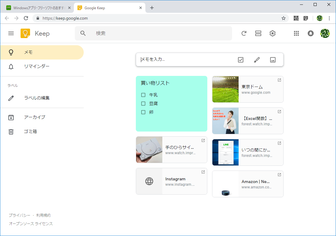Open the Google account profile menu
This screenshot has height=236, width=336.
pos(325,33)
